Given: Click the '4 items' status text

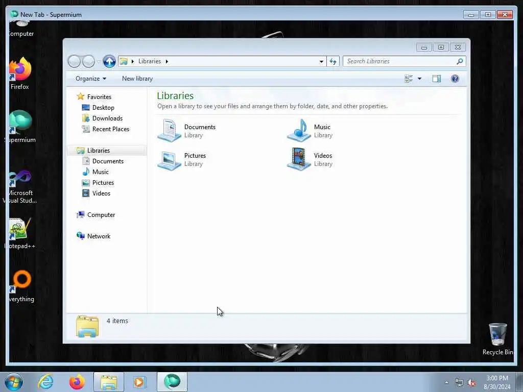Looking at the screenshot, I should click(117, 321).
